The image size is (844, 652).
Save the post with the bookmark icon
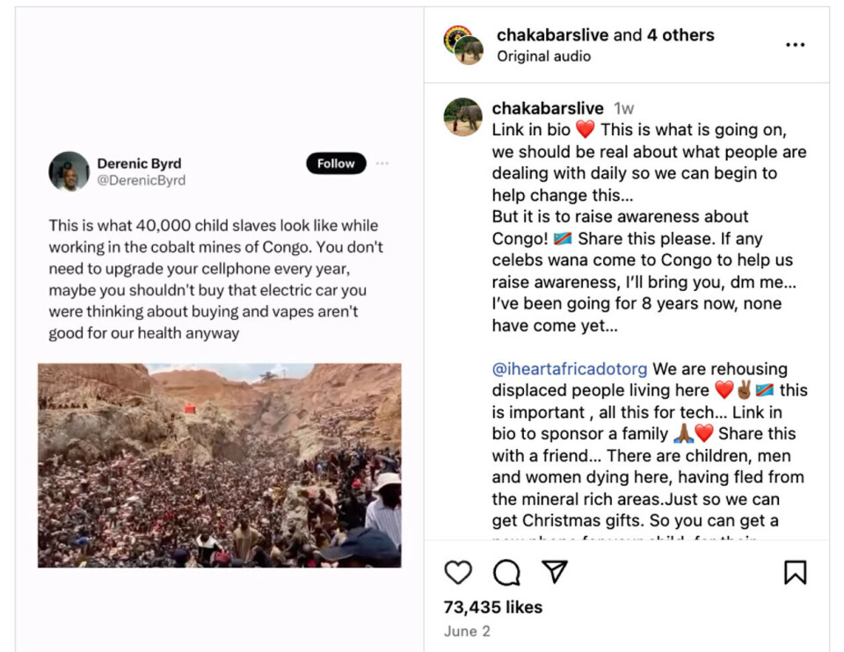[795, 573]
